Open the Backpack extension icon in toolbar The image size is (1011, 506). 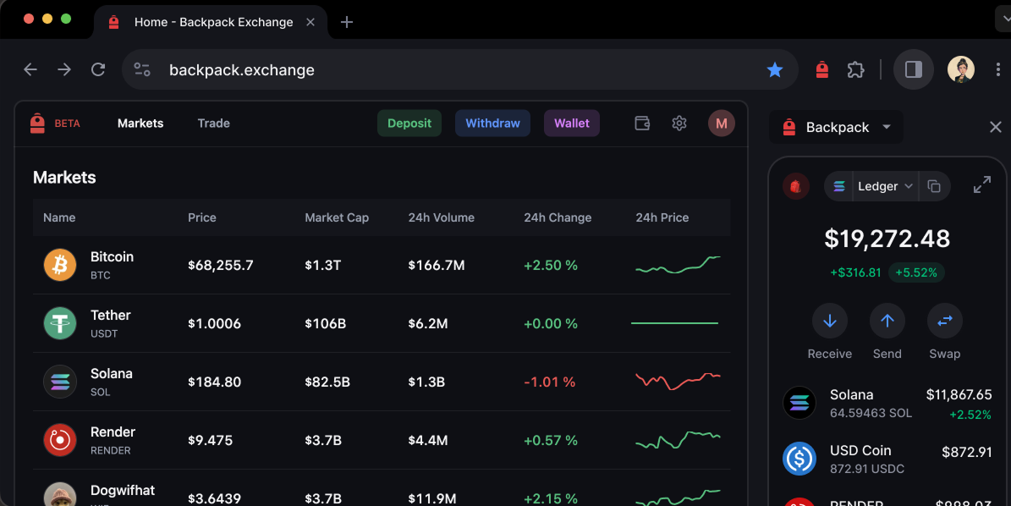tap(822, 69)
